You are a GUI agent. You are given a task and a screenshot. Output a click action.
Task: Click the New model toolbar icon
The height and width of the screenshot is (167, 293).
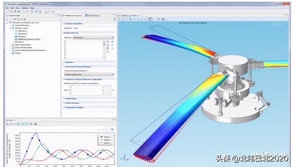click(x=8, y=11)
